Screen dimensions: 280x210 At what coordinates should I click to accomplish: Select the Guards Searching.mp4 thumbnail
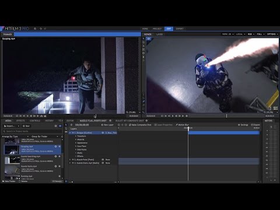(12, 160)
